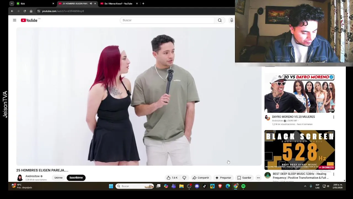353x199 pixels.
Task: Open the YouTube hamburger guide menu
Action: click(15, 20)
